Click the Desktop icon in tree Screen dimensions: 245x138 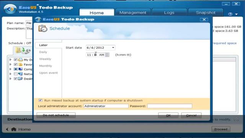point(20,79)
